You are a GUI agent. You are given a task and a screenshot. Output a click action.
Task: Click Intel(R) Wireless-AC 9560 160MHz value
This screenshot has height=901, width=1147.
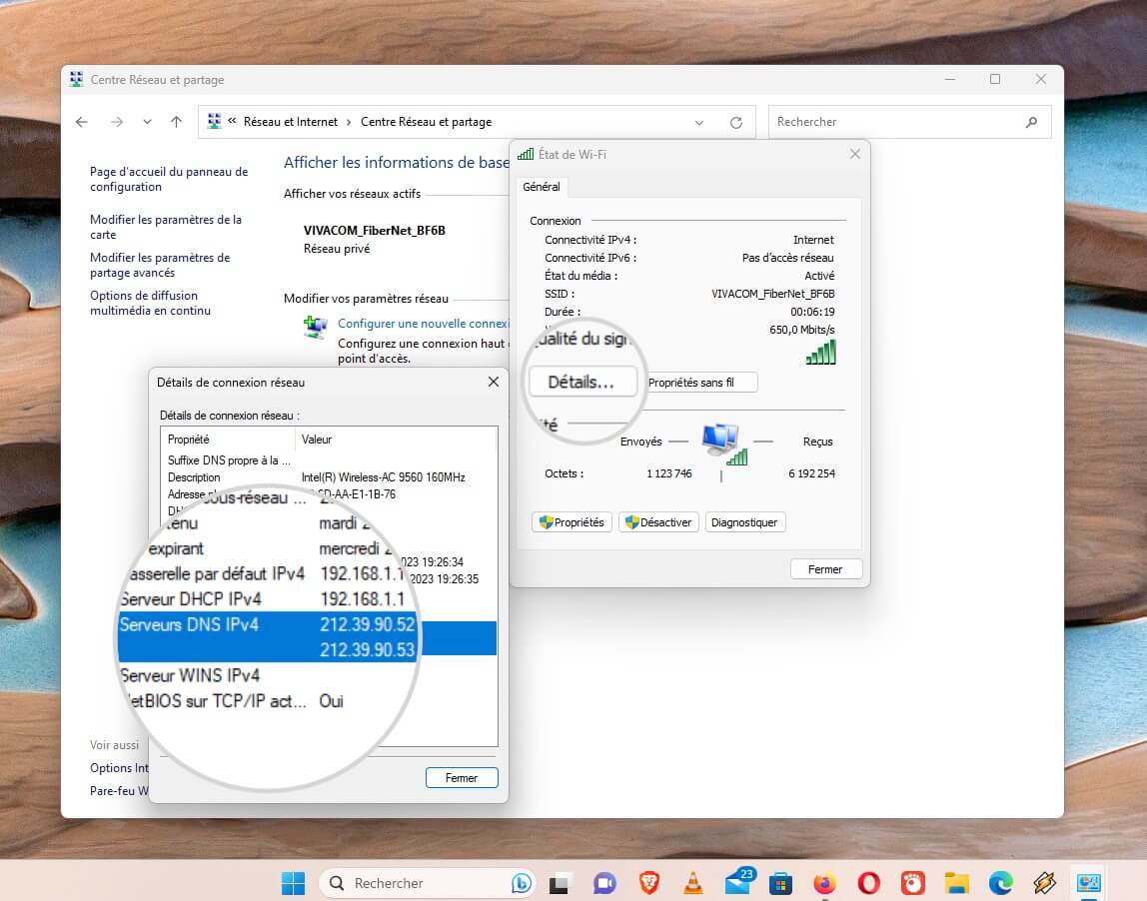click(x=384, y=477)
